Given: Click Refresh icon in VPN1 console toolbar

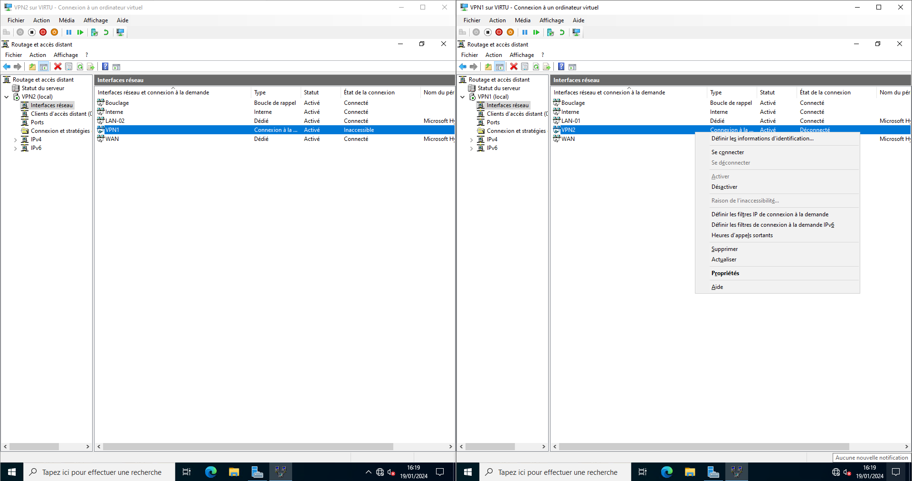Looking at the screenshot, I should click(536, 67).
